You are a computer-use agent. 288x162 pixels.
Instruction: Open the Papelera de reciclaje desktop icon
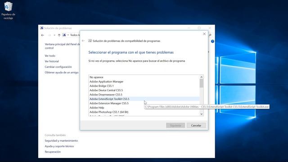click(x=8, y=10)
